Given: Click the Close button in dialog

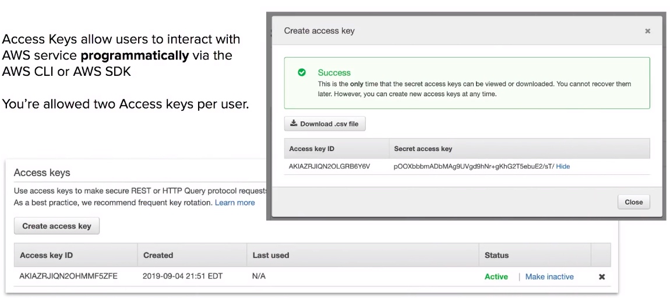Looking at the screenshot, I should tap(634, 202).
